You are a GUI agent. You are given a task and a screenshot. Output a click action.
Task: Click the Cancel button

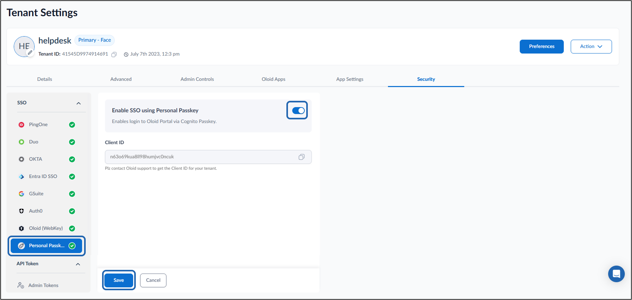[x=153, y=280]
